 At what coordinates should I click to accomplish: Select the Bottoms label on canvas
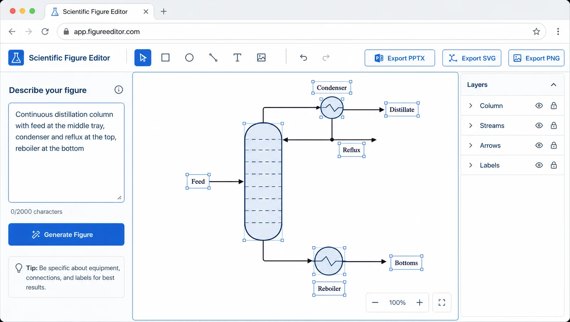(x=406, y=263)
